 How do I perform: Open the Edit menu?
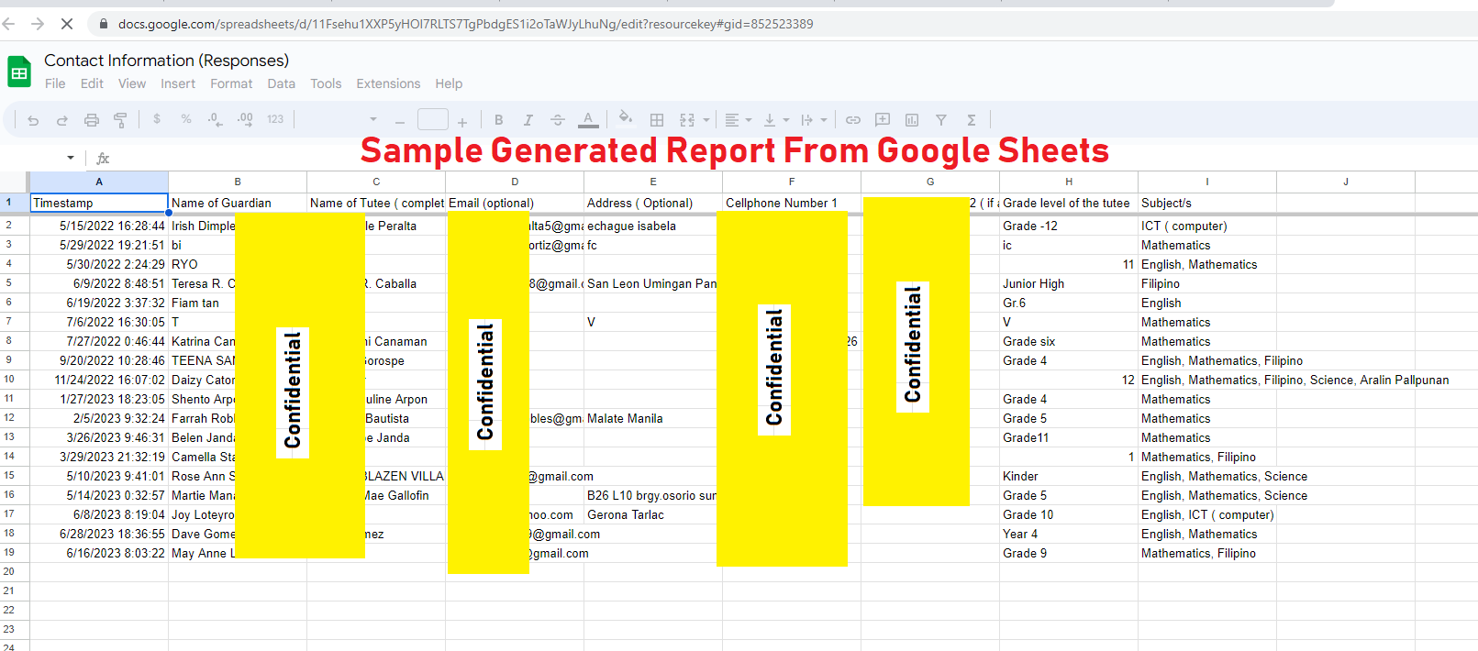pyautogui.click(x=92, y=83)
